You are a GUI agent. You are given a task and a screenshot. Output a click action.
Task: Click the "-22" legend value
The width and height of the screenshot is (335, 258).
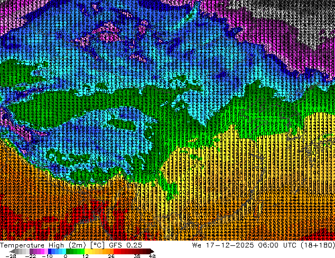click(31, 256)
